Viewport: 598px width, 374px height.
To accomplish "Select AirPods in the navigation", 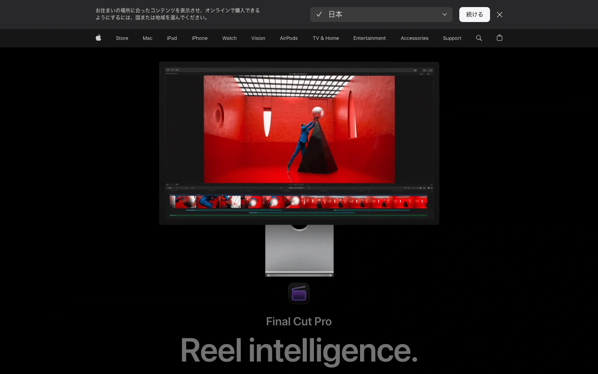I will (x=289, y=38).
